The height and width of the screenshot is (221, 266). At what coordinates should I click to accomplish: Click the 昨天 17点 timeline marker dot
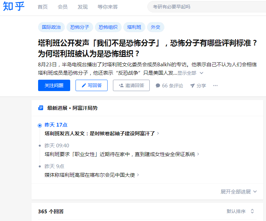click(x=40, y=126)
